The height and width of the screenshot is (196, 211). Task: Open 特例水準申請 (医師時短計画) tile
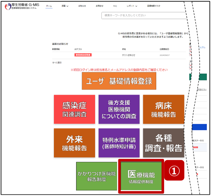coord(119,143)
